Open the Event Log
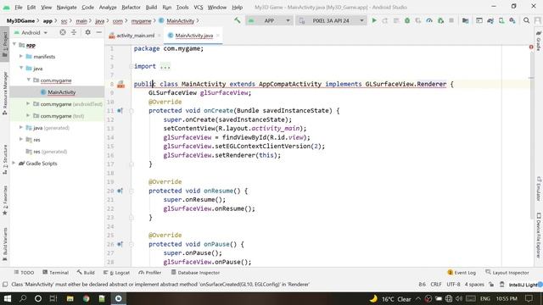Image resolution: width=543 pixels, height=305 pixels. [x=462, y=273]
